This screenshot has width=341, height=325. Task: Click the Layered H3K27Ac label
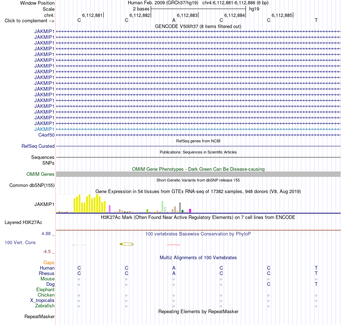tap(23, 223)
